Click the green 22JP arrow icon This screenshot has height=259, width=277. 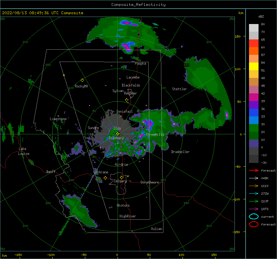[254, 201]
